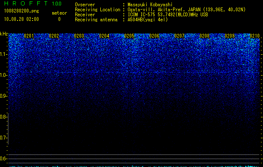Click the 0203 time marker

click(x=79, y=36)
